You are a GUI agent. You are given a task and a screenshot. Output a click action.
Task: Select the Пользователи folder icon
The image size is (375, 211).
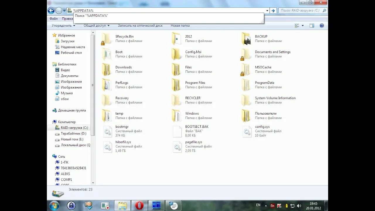(x=246, y=116)
